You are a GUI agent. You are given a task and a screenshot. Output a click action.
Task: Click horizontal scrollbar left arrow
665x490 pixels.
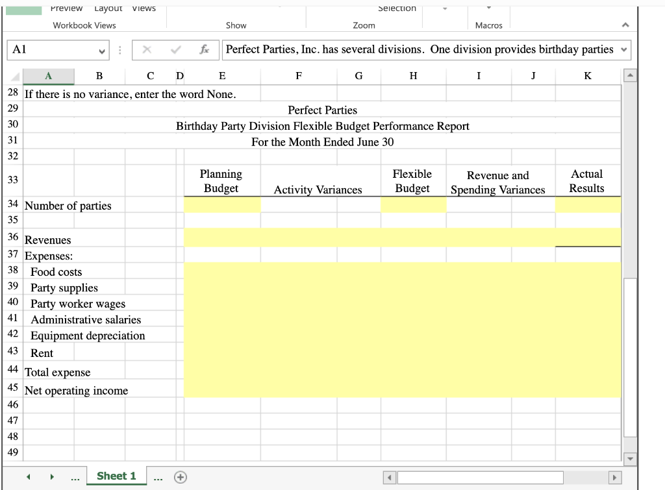click(x=390, y=478)
